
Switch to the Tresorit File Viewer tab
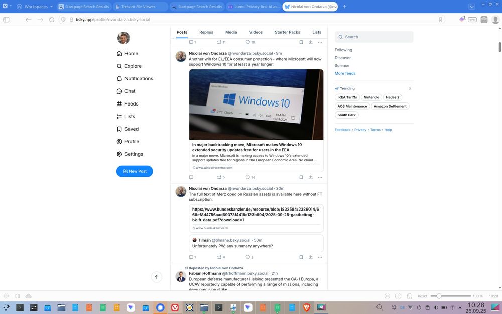coord(141,7)
